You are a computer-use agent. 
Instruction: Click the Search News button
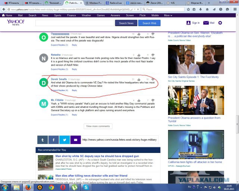[126, 23]
